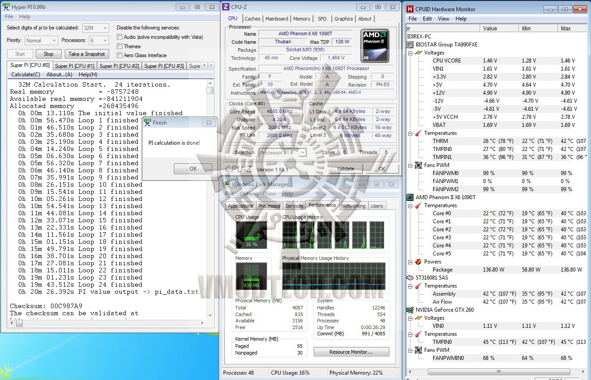Click the fan icon of BIOSTAR Fans PWM

(x=418, y=165)
